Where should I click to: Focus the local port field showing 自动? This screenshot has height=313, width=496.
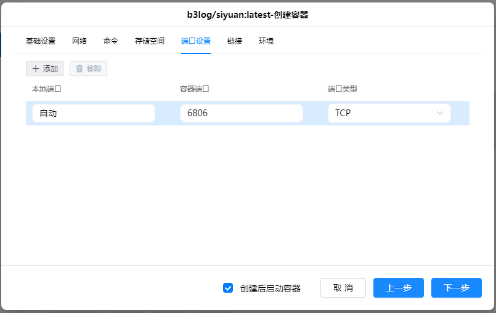[x=94, y=113]
